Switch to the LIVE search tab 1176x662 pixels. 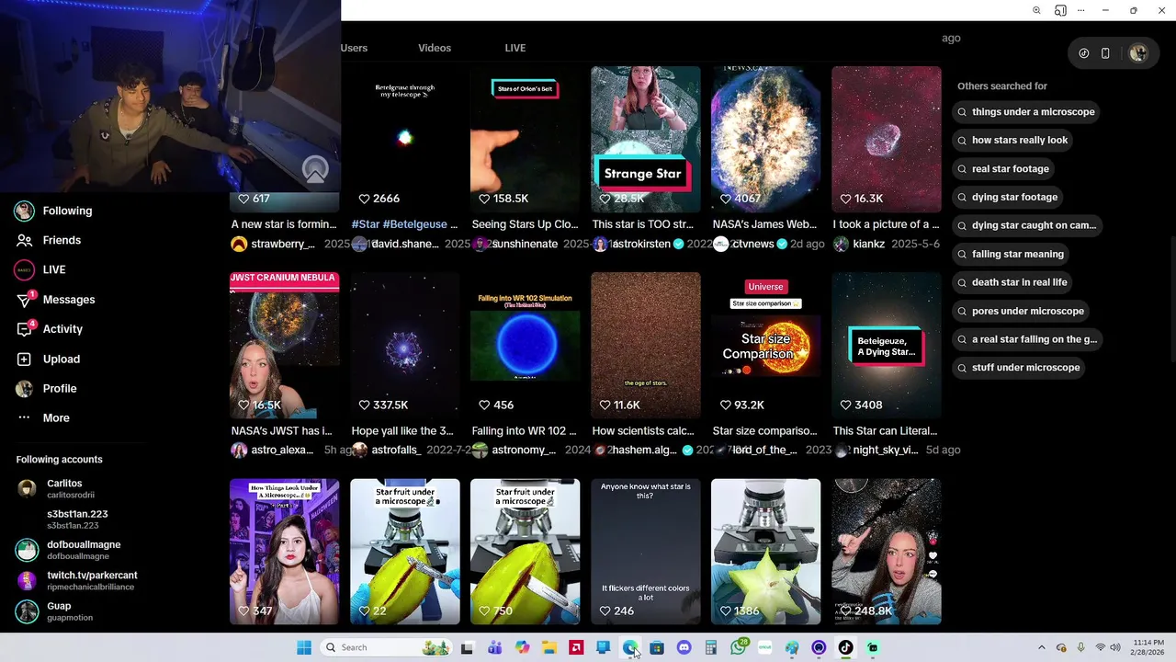click(x=515, y=48)
